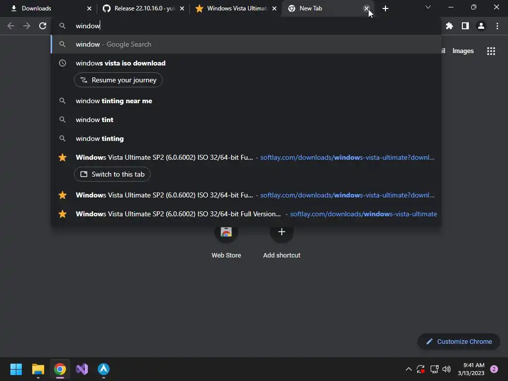Open the Extensions puzzle icon
Screen dimensions: 508x381
[449, 26]
